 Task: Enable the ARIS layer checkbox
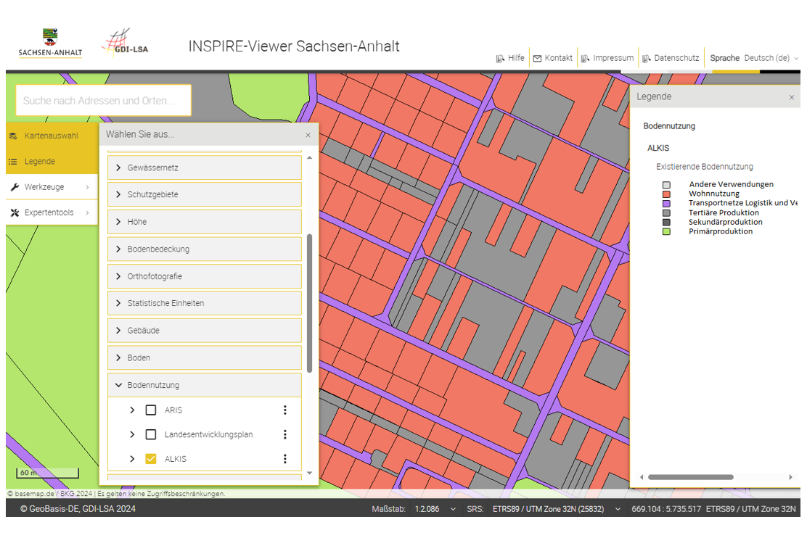151,410
